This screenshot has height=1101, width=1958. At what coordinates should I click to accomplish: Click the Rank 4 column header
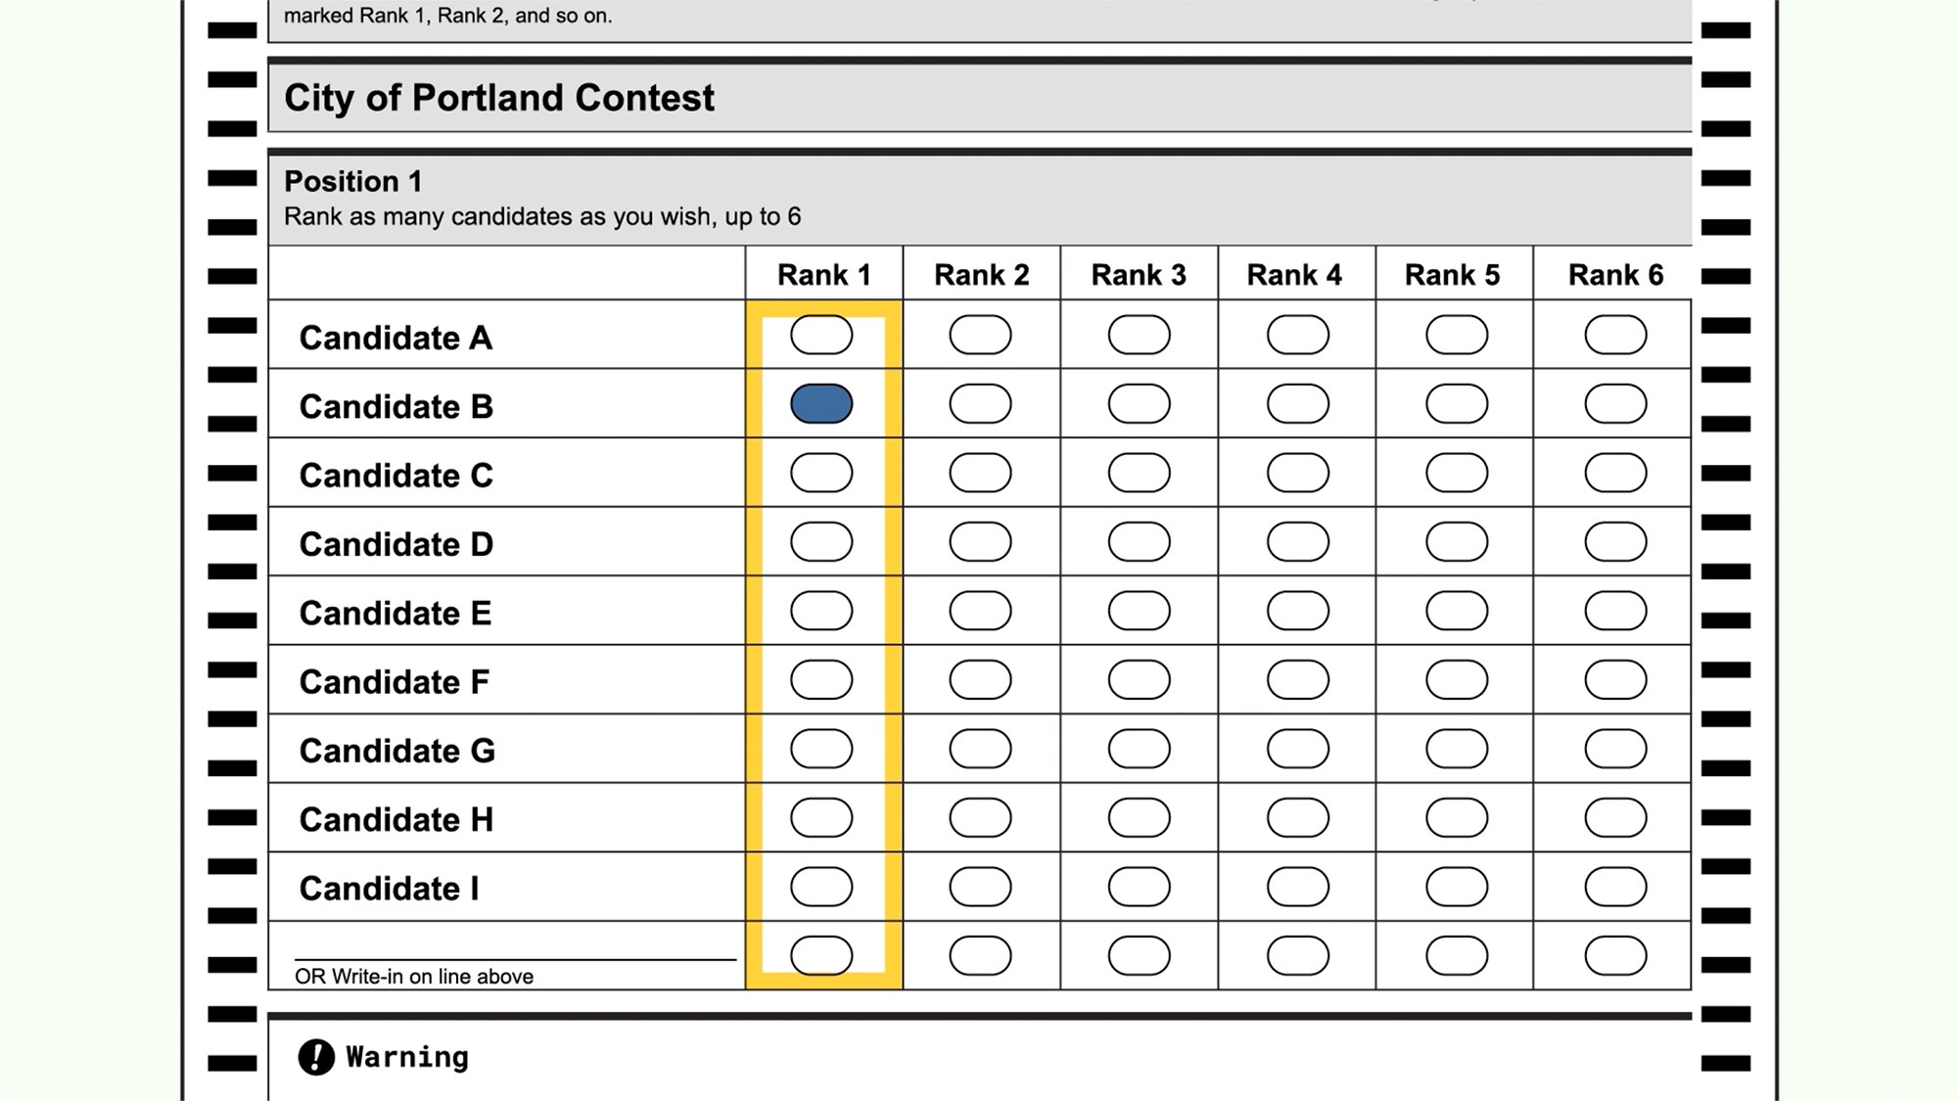point(1294,275)
